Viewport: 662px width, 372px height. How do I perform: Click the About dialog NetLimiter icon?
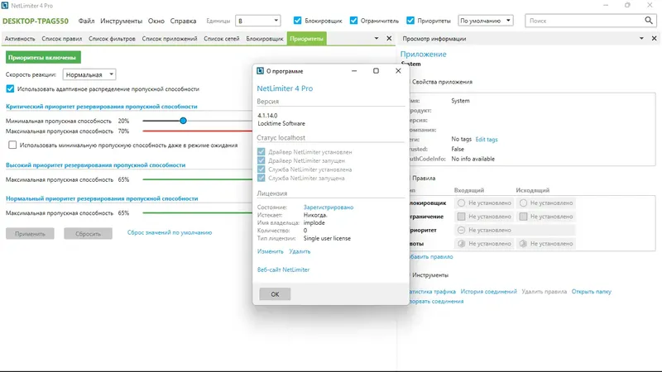260,71
